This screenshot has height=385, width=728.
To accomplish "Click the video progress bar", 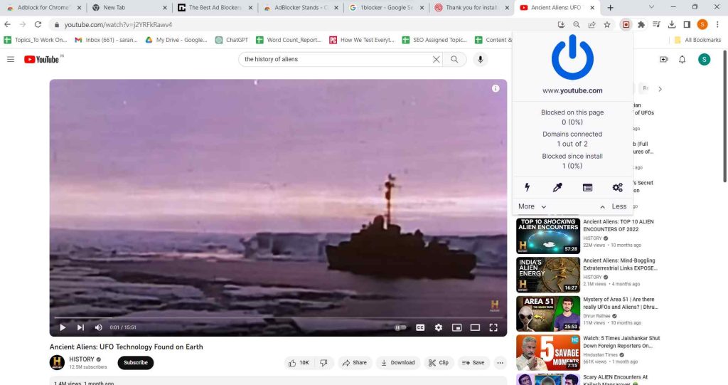I will coord(278,317).
